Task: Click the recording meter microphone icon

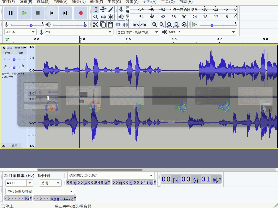Action: [x=121, y=9]
